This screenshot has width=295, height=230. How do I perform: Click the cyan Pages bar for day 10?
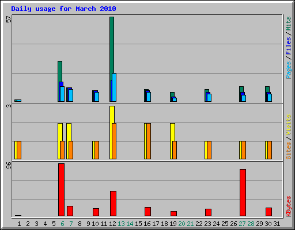(97, 97)
